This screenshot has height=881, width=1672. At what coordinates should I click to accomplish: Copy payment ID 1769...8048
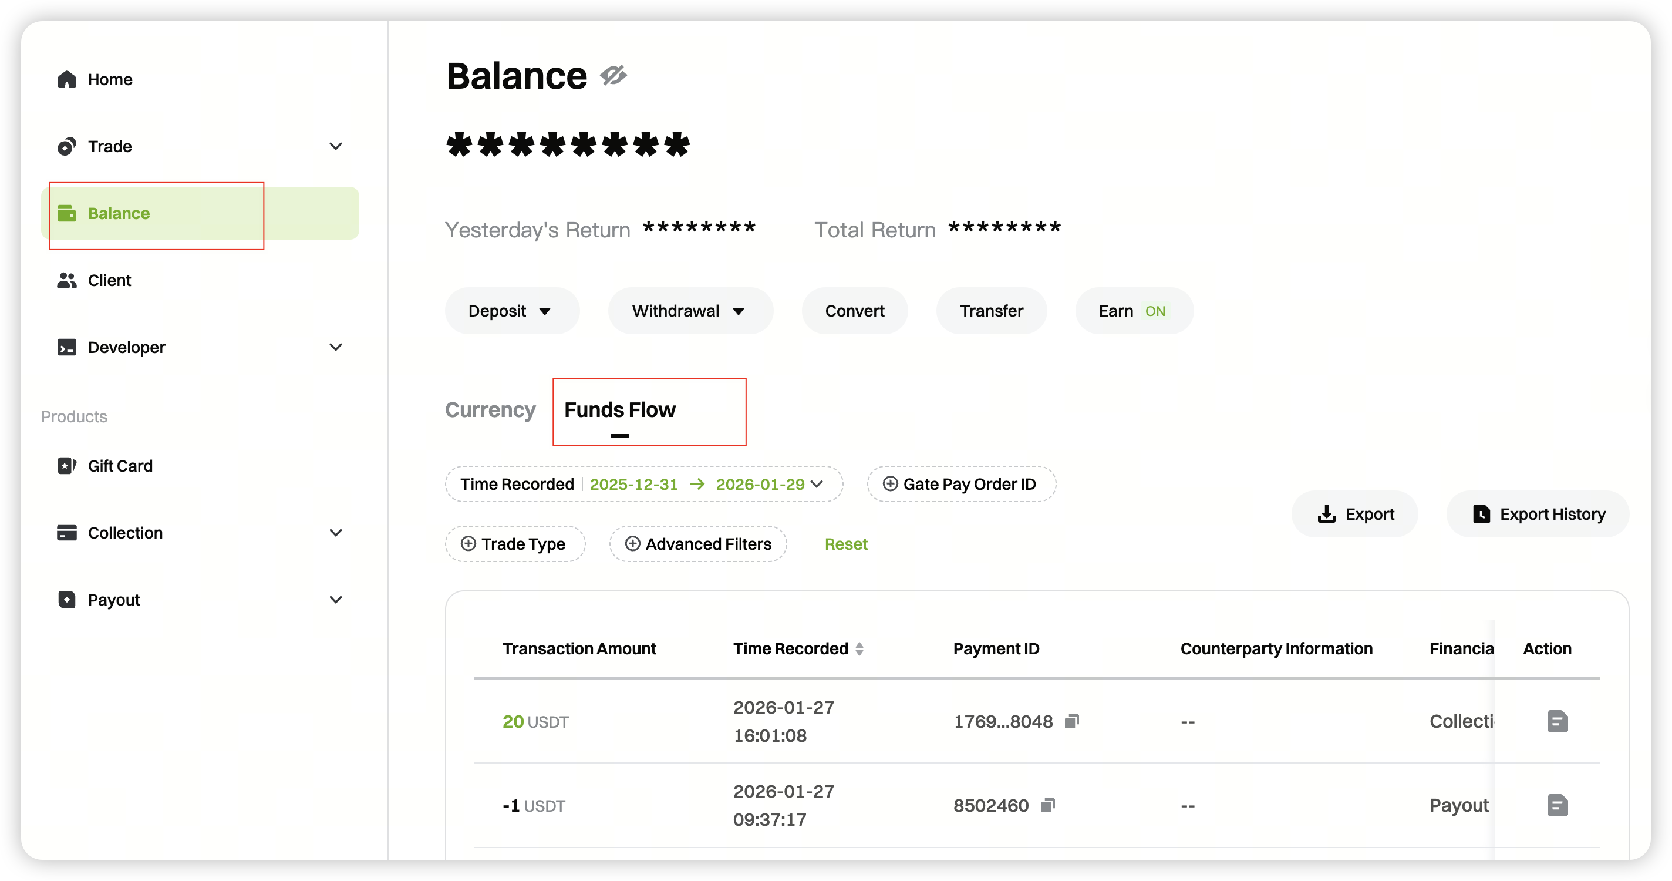pyautogui.click(x=1071, y=721)
